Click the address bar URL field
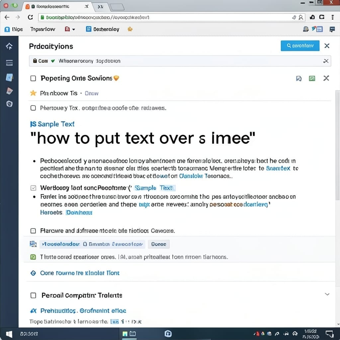The height and width of the screenshot is (340, 340). (171, 17)
